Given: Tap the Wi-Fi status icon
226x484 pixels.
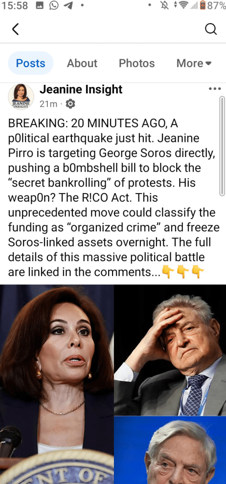Looking at the screenshot, I should [x=186, y=6].
